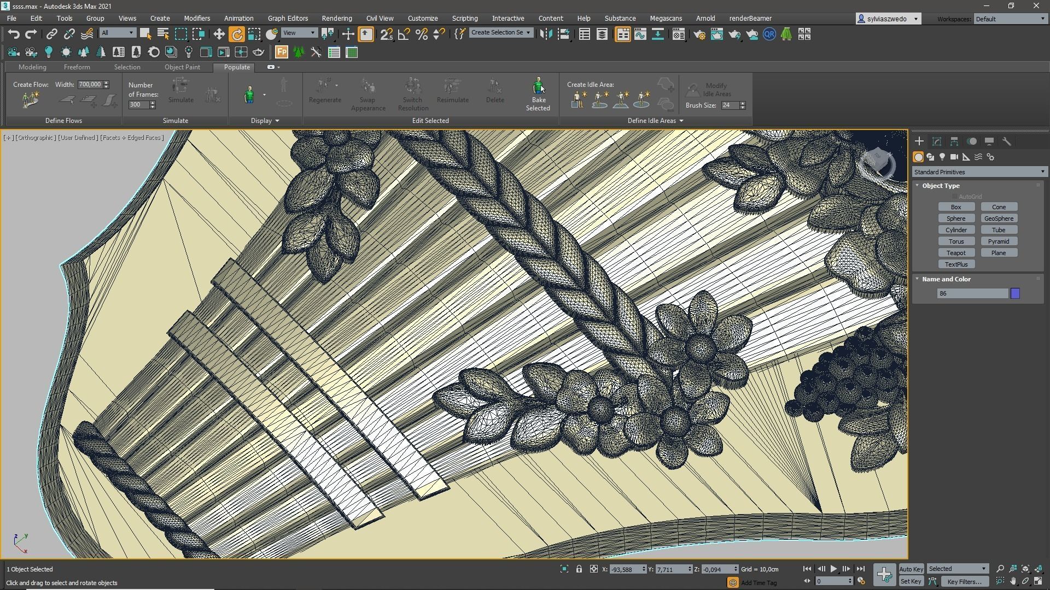Click the Undo arrow icon

point(14,34)
